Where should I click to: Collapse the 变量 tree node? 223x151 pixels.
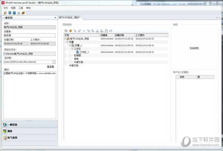click(68, 42)
